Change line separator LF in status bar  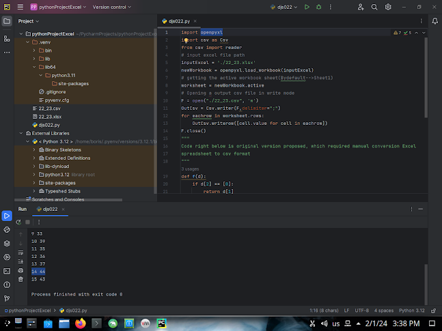(347, 311)
